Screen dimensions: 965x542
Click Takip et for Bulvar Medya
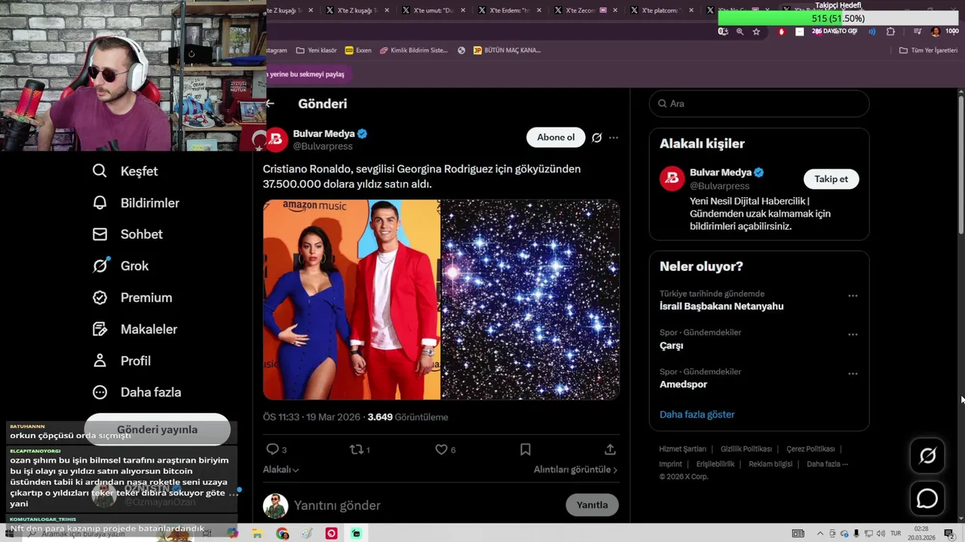pyautogui.click(x=831, y=179)
